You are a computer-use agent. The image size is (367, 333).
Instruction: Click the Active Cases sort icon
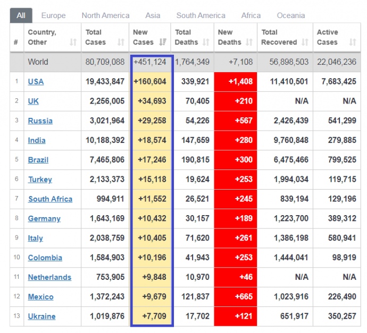[352, 42]
